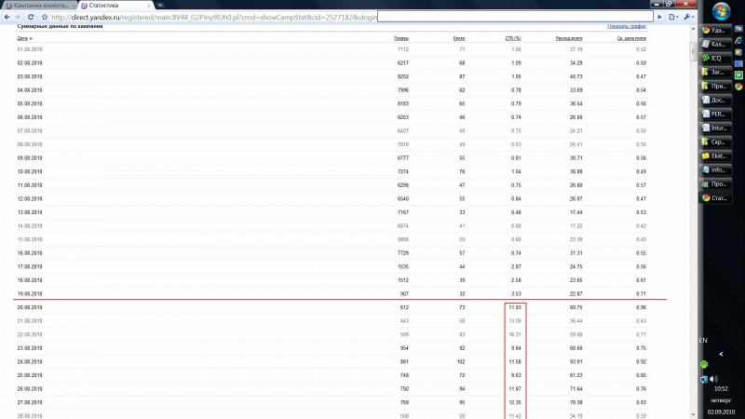Focus the URL address bar
Screen dimensions: 745x419
[x=352, y=17]
